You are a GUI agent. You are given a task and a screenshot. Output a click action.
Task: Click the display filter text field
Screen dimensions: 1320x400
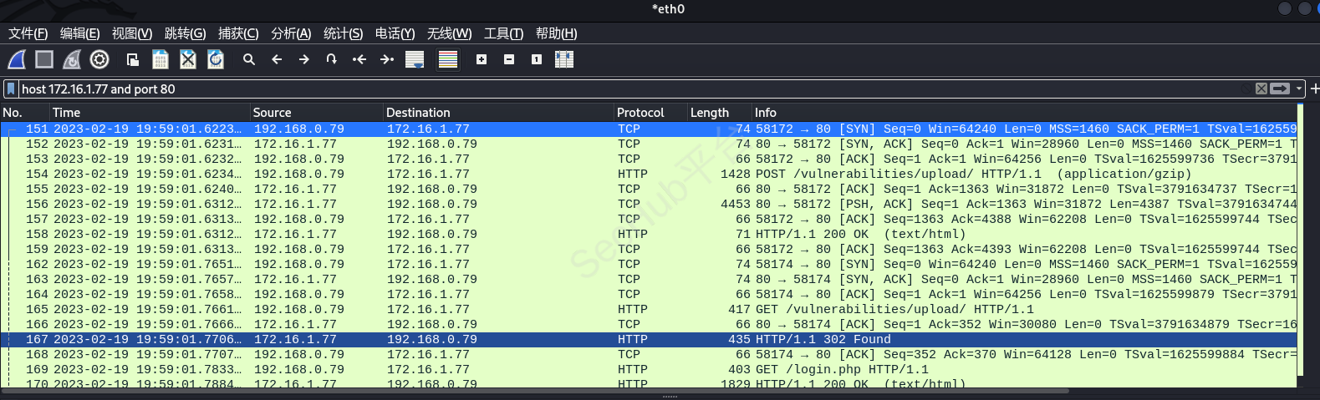[585, 89]
